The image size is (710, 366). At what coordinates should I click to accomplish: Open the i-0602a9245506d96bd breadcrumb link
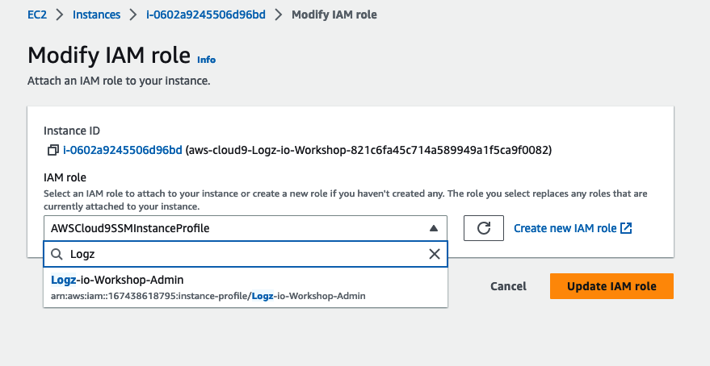tap(206, 15)
